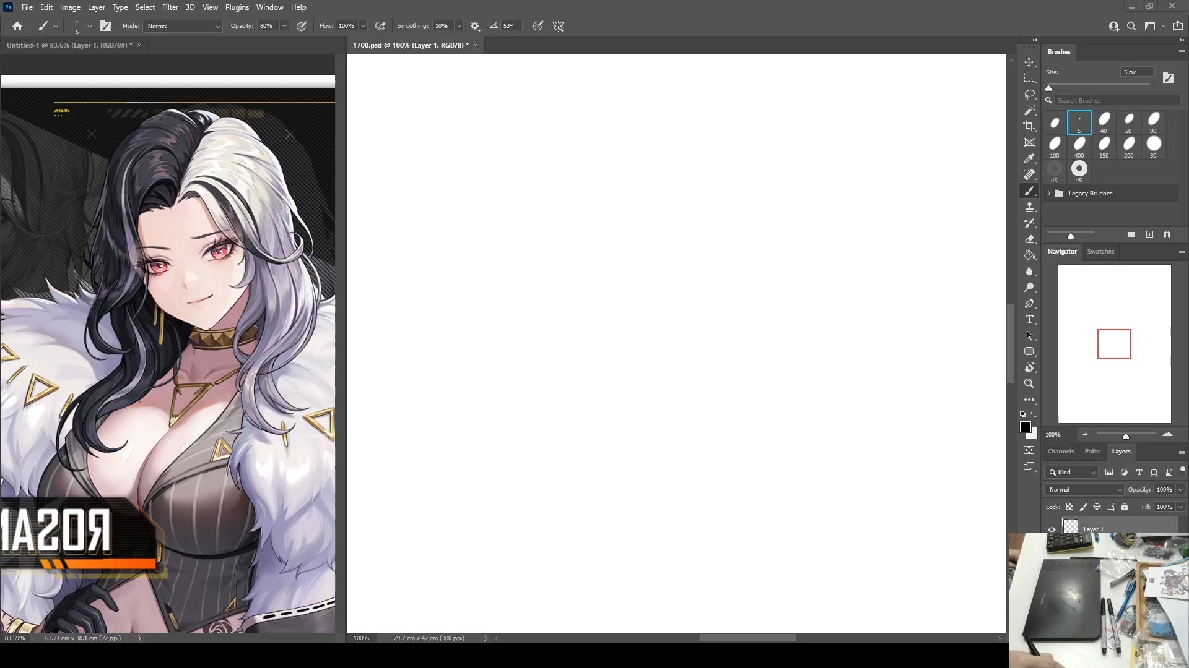
Task: Toggle lock all for layer
Action: point(1125,507)
